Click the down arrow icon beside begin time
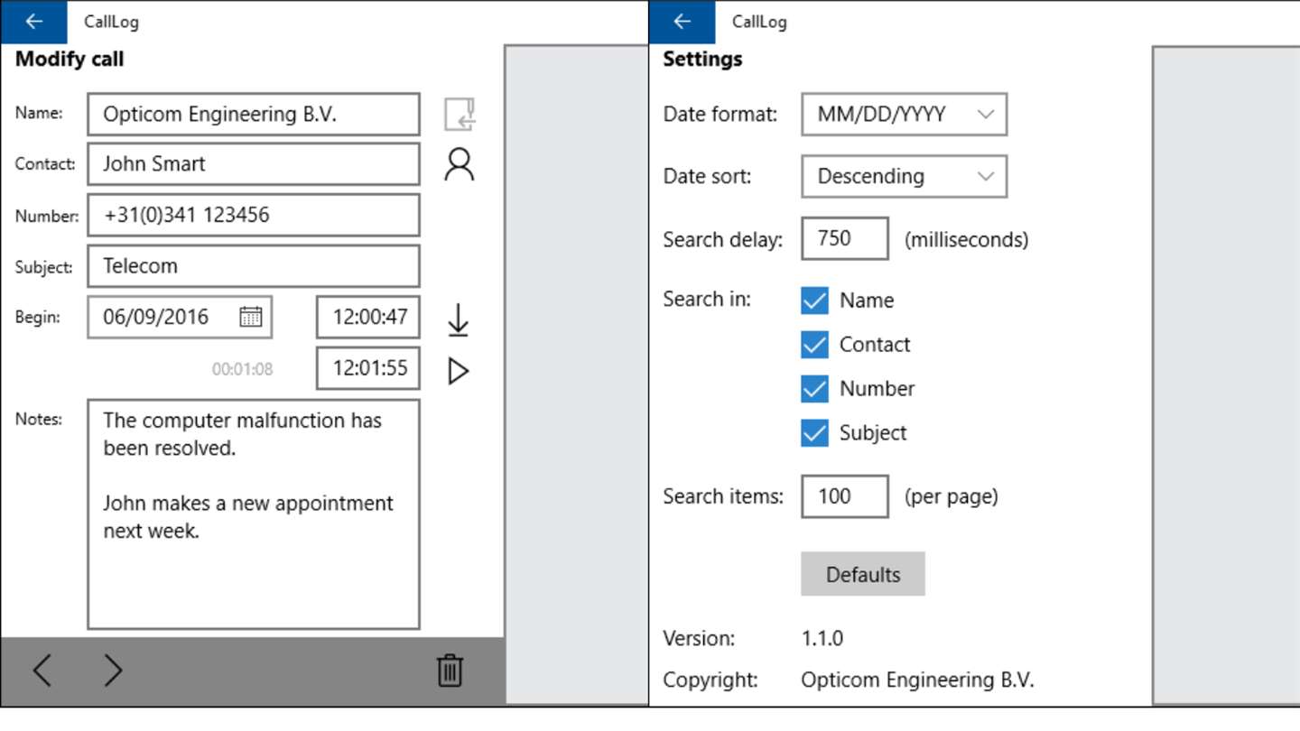Viewport: 1300px width, 731px height. coord(459,320)
